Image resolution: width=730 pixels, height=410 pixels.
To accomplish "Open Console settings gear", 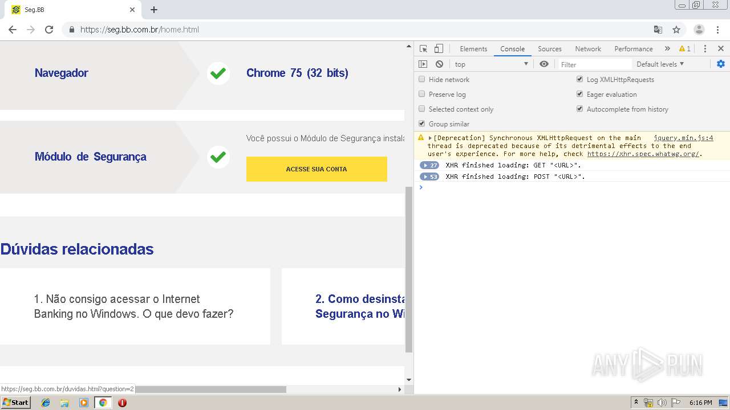I will (721, 64).
